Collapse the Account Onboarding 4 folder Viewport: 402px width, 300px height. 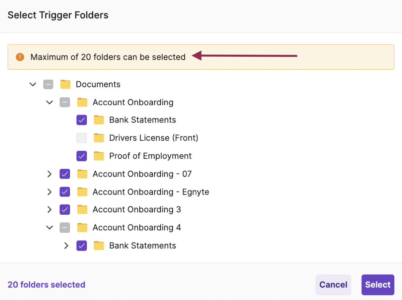pyautogui.click(x=49, y=228)
